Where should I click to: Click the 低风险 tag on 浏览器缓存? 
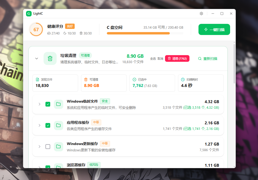[94, 165]
